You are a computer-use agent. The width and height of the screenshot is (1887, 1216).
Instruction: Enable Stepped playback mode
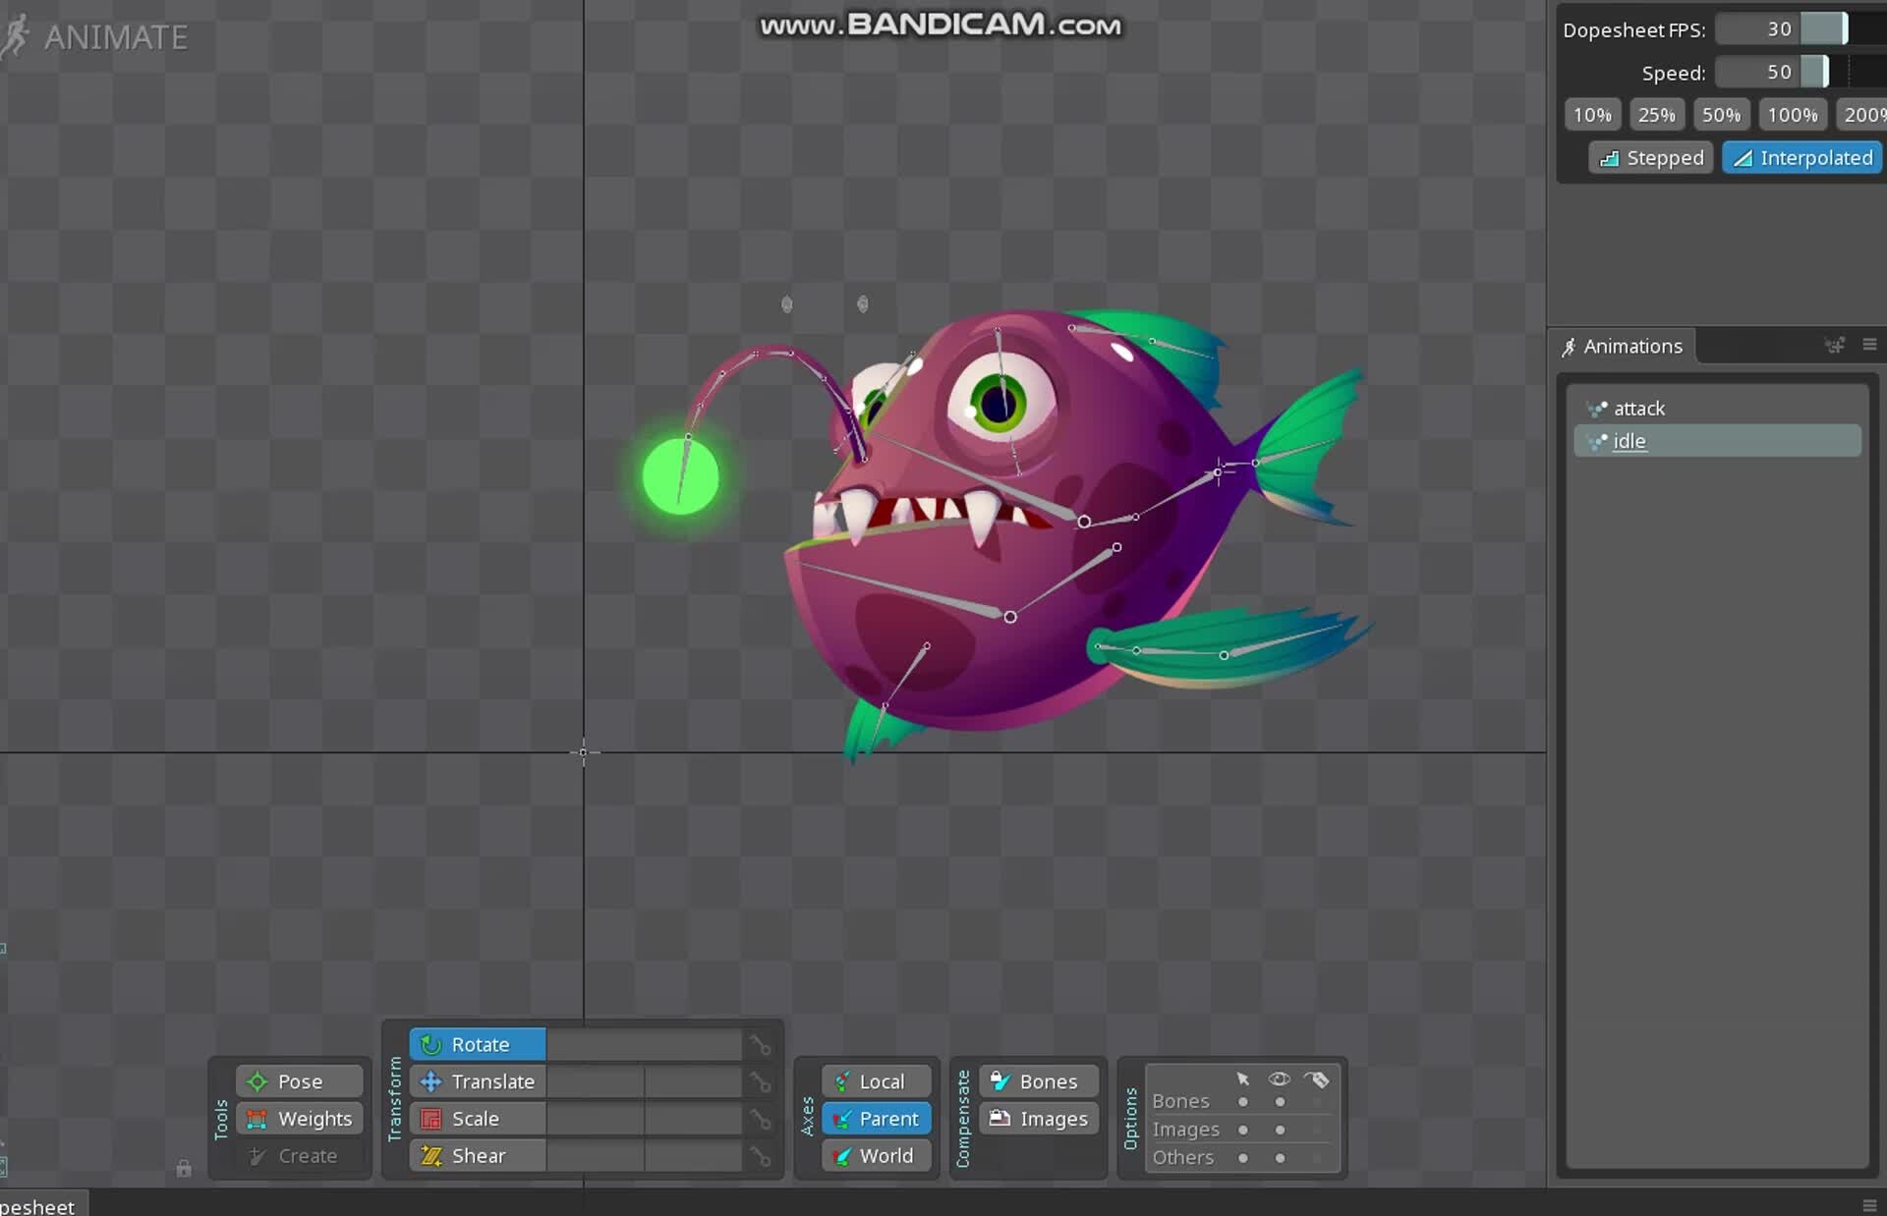tap(1650, 157)
